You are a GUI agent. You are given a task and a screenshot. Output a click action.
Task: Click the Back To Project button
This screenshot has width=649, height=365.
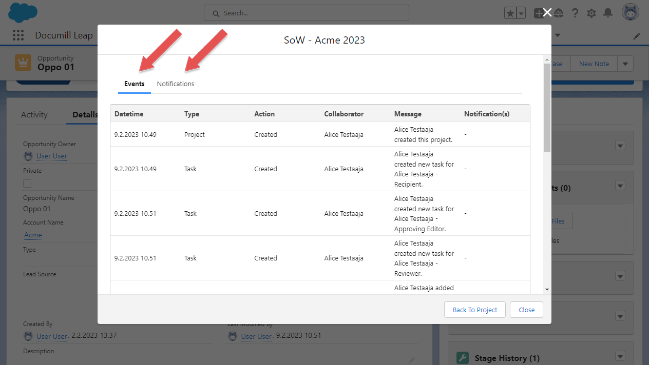474,310
